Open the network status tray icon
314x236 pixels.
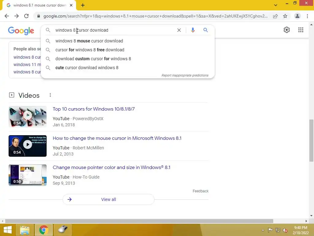coord(278,230)
